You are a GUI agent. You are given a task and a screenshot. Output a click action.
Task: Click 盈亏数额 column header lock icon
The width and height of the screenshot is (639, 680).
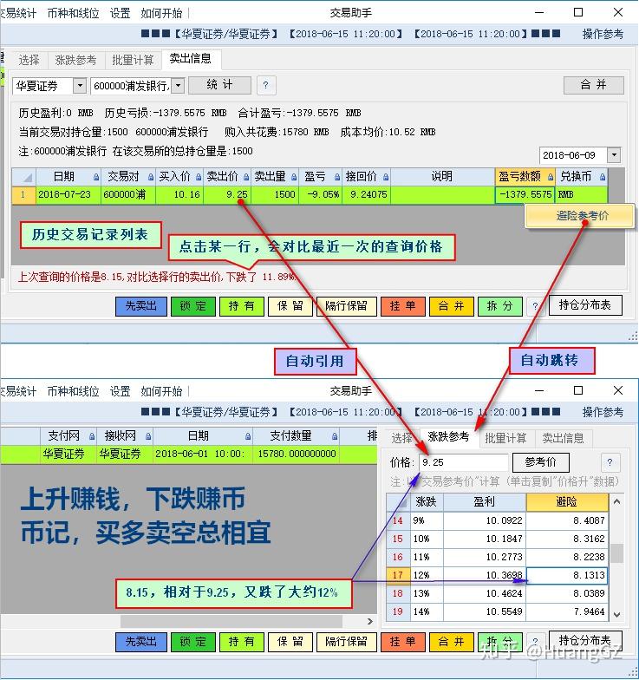pos(551,177)
